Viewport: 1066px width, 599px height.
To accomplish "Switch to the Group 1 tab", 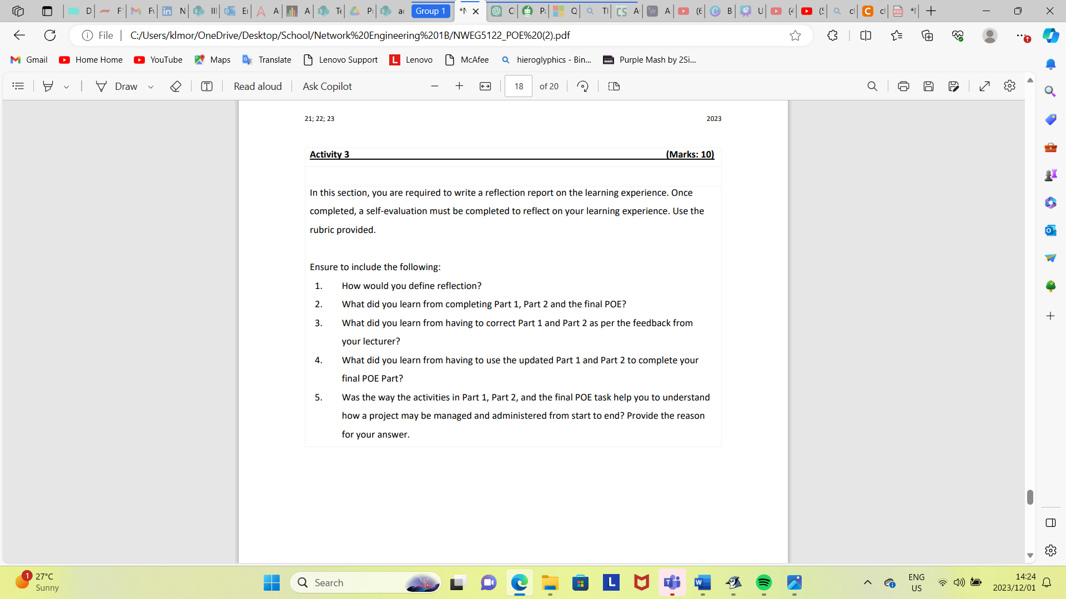I will click(431, 11).
